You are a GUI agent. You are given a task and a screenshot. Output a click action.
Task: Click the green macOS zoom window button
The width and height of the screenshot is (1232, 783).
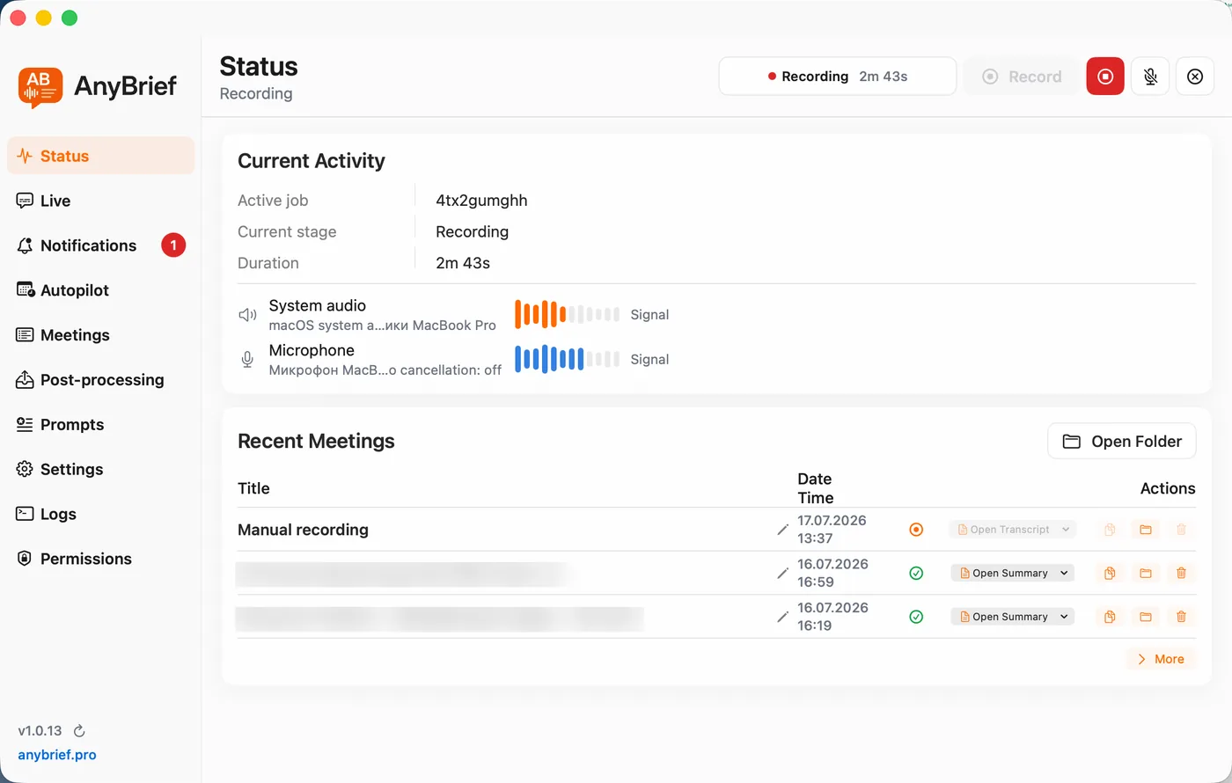(70, 18)
